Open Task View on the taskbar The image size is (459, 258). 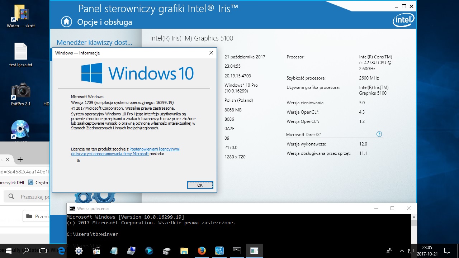pyautogui.click(x=43, y=251)
